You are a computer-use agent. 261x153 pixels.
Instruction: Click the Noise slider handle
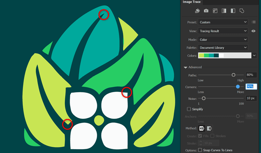point(203,98)
